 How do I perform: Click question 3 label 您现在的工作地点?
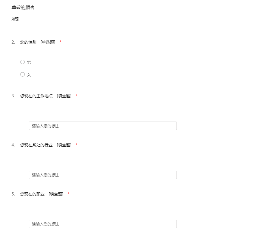click(x=36, y=96)
